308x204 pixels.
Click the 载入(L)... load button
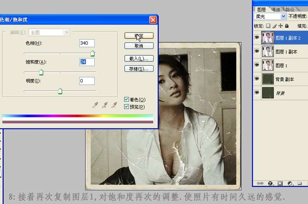139,59
